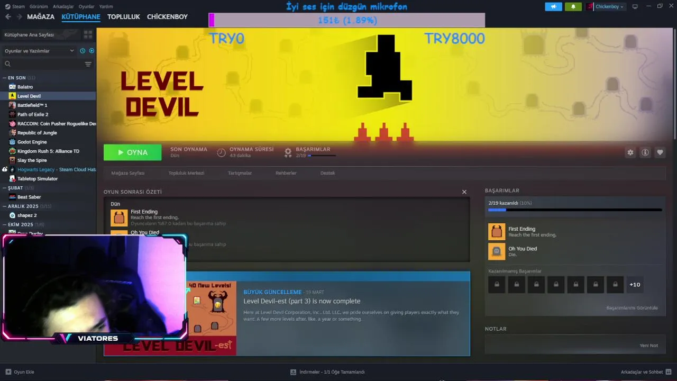Open the Oyunlar ve Yazılımlar filter dropdown
The image size is (677, 381).
tap(39, 51)
